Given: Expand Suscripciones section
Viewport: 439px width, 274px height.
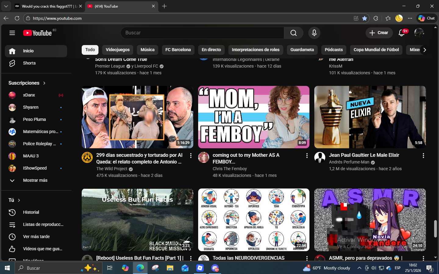Looking at the screenshot, I should pos(27,83).
